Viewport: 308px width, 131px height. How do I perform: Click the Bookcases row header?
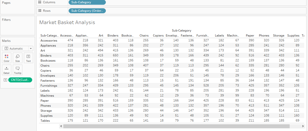click(x=48, y=61)
